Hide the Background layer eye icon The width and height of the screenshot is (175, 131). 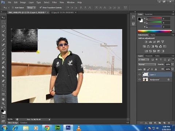[140, 79]
